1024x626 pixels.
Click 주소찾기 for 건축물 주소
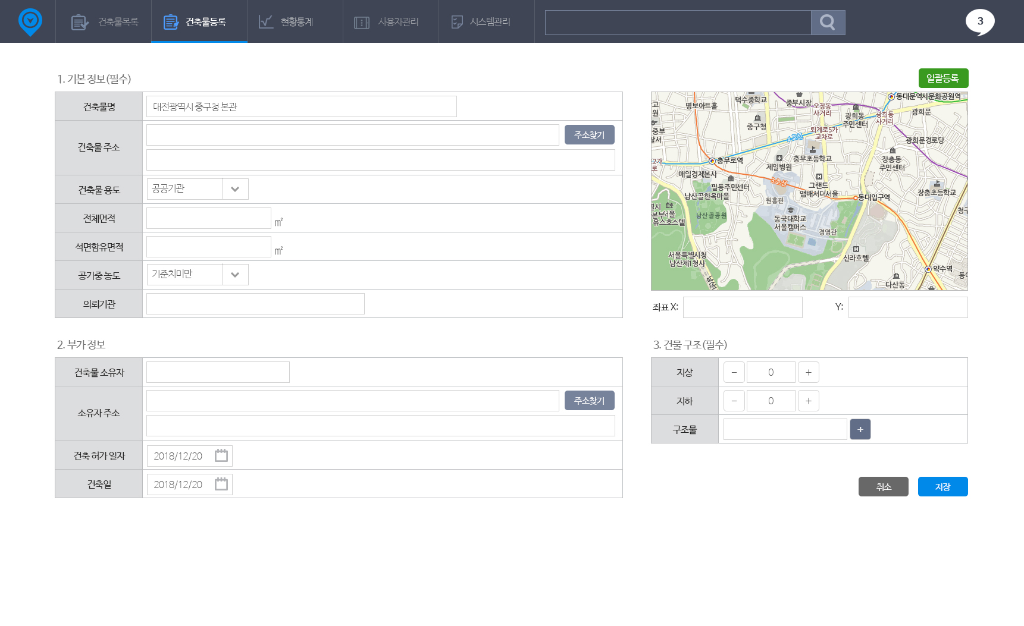[589, 135]
